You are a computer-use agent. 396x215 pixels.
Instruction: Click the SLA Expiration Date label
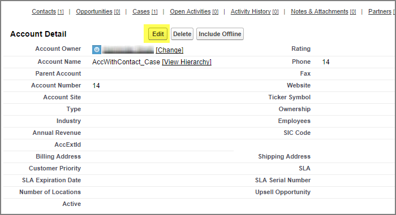click(51, 180)
